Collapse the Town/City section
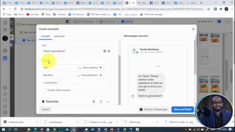 tap(108, 102)
